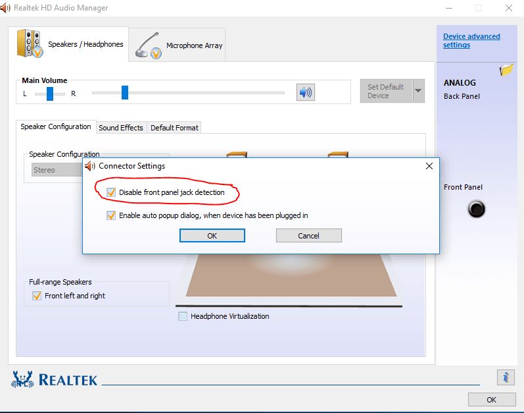Screen dimensions: 524x413
Task: Switch to the Sound Effects tab
Action: coord(121,128)
